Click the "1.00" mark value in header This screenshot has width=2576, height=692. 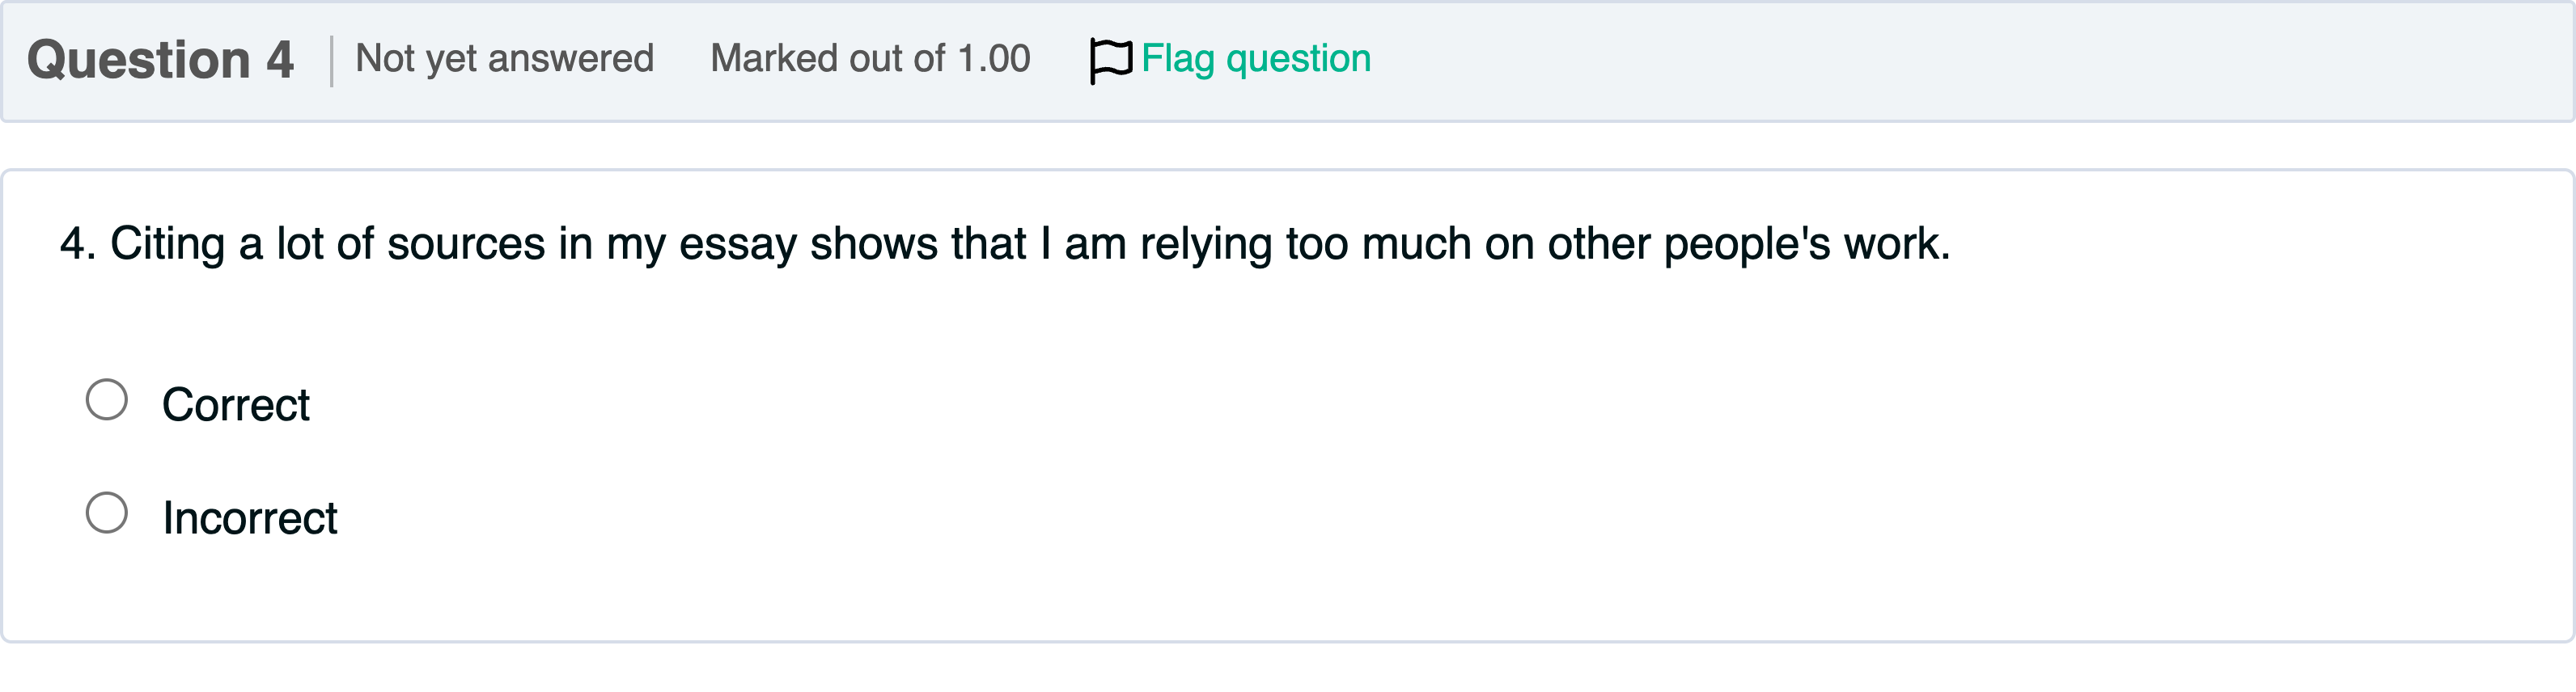tap(993, 59)
